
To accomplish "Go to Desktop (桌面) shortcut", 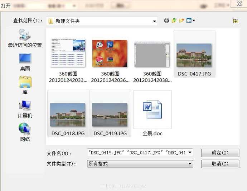I will (x=25, y=62).
